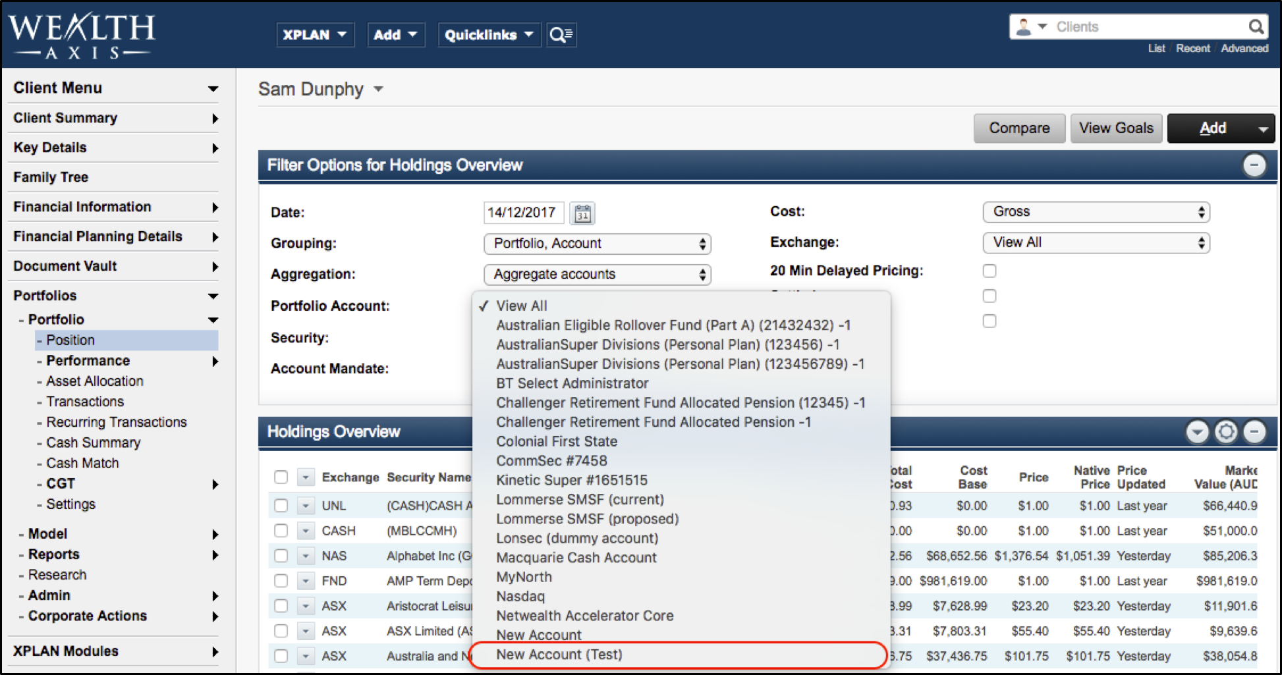The width and height of the screenshot is (1282, 675).
Task: Open the Recent clients link
Action: click(x=1193, y=49)
